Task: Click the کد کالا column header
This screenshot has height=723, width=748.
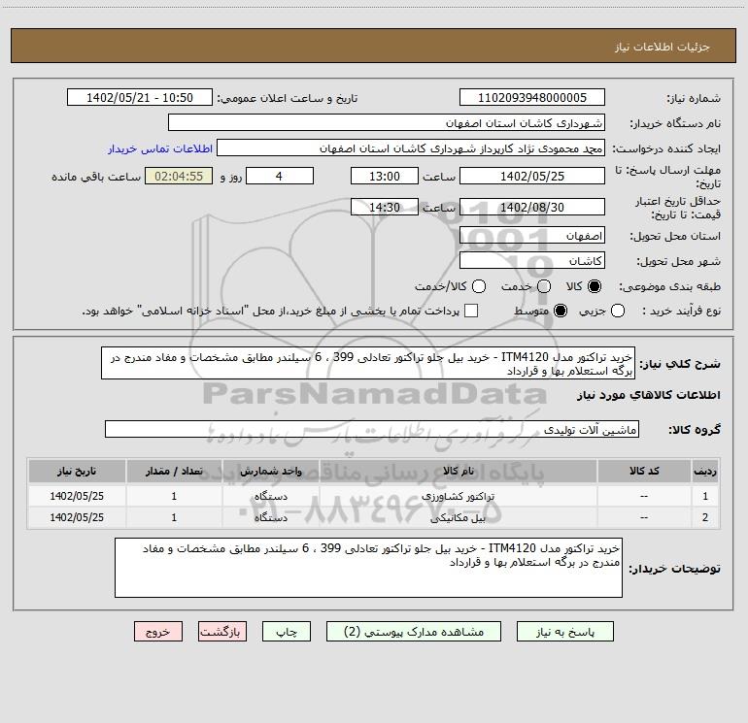Action: click(644, 471)
